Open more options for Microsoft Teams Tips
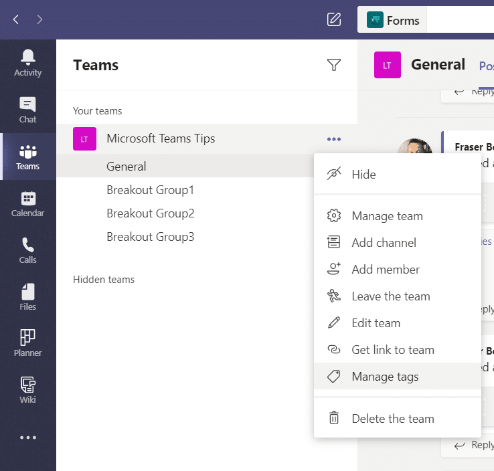494x471 pixels. [x=334, y=139]
